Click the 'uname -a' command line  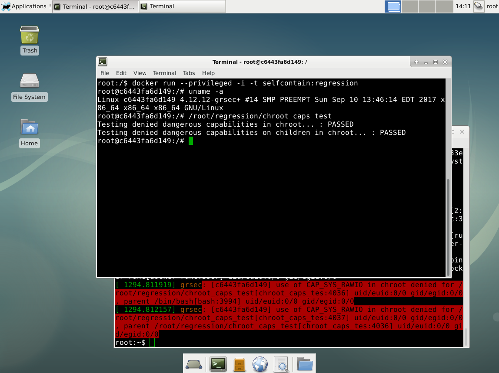[160, 92]
